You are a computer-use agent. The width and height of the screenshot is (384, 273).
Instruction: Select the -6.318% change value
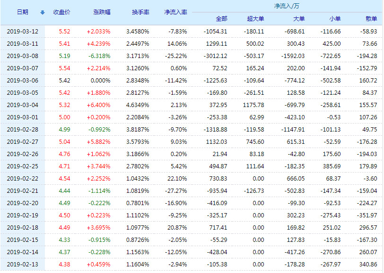coord(99,56)
